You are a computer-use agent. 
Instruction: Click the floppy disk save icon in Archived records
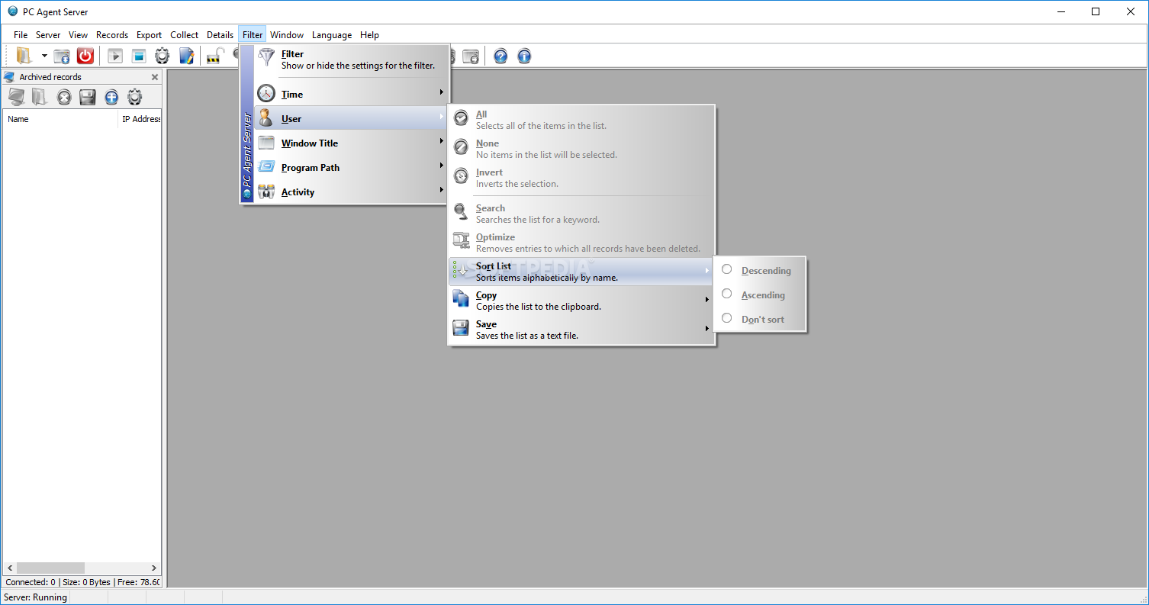(88, 97)
